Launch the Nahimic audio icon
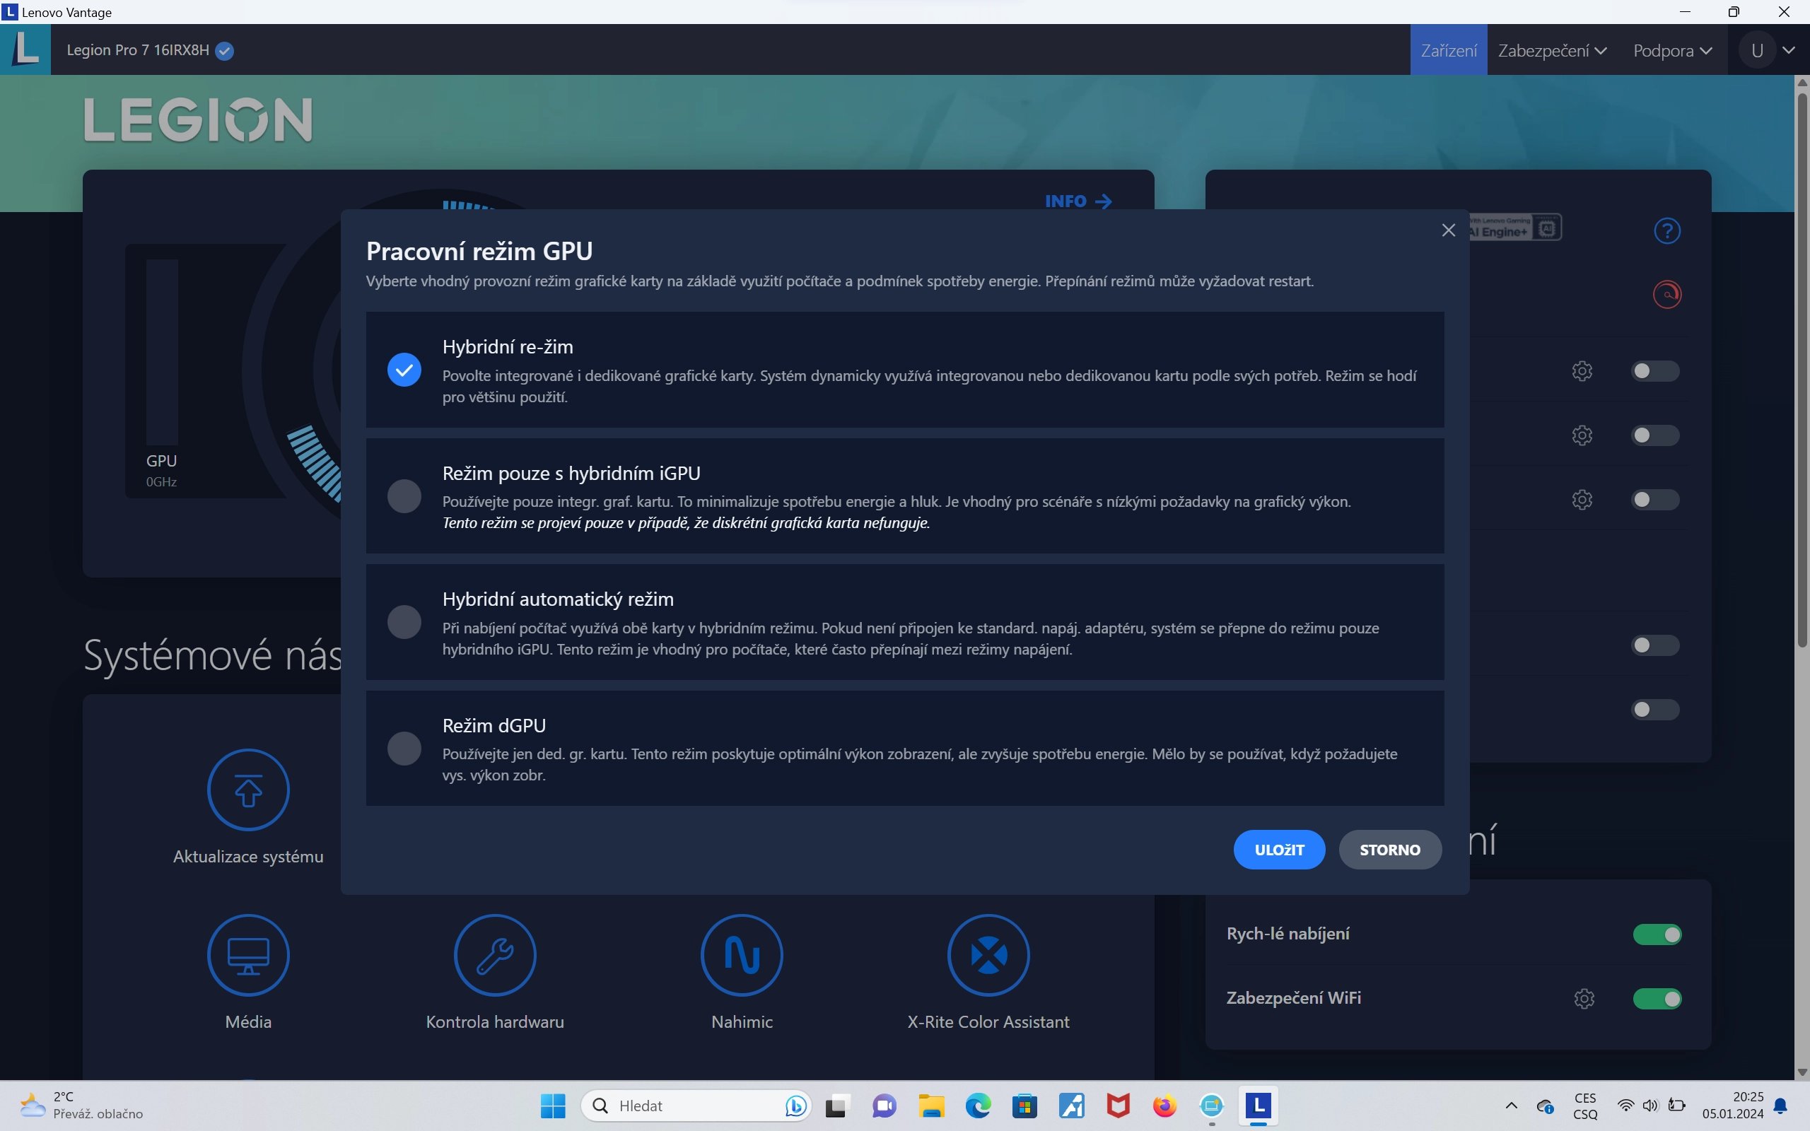This screenshot has width=1810, height=1131. click(x=741, y=955)
